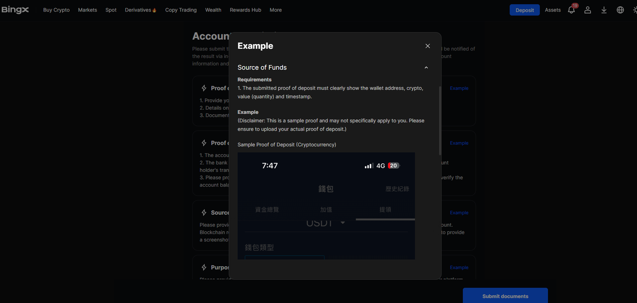
Task: Open the Buy Crypto menu
Action: click(56, 10)
